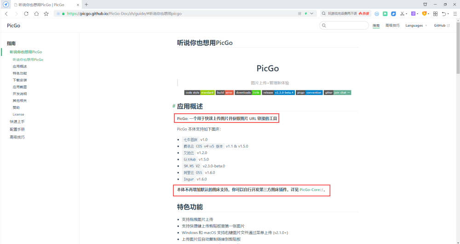This screenshot has width=460, height=244.
Task: Open 快速上手 in the sidebar
Action: (x=17, y=122)
